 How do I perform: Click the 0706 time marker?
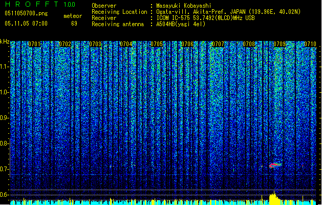click(x=187, y=44)
